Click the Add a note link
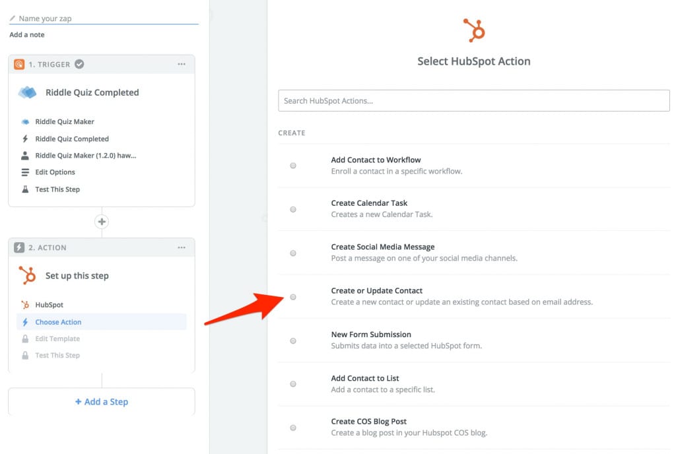The width and height of the screenshot is (676, 454). click(x=26, y=34)
